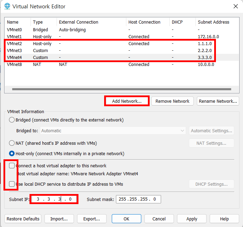Confirm with the OK button

(126, 219)
